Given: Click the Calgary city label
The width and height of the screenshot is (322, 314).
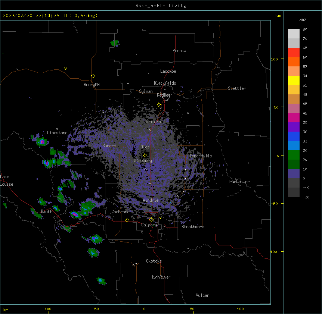Looking at the screenshot, I should (149, 225).
